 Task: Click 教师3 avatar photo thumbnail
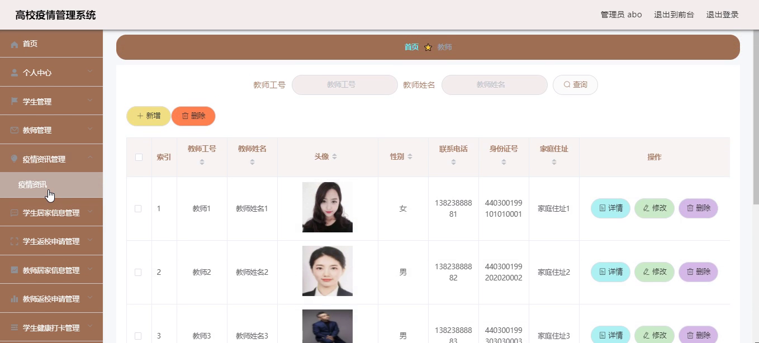click(x=328, y=326)
